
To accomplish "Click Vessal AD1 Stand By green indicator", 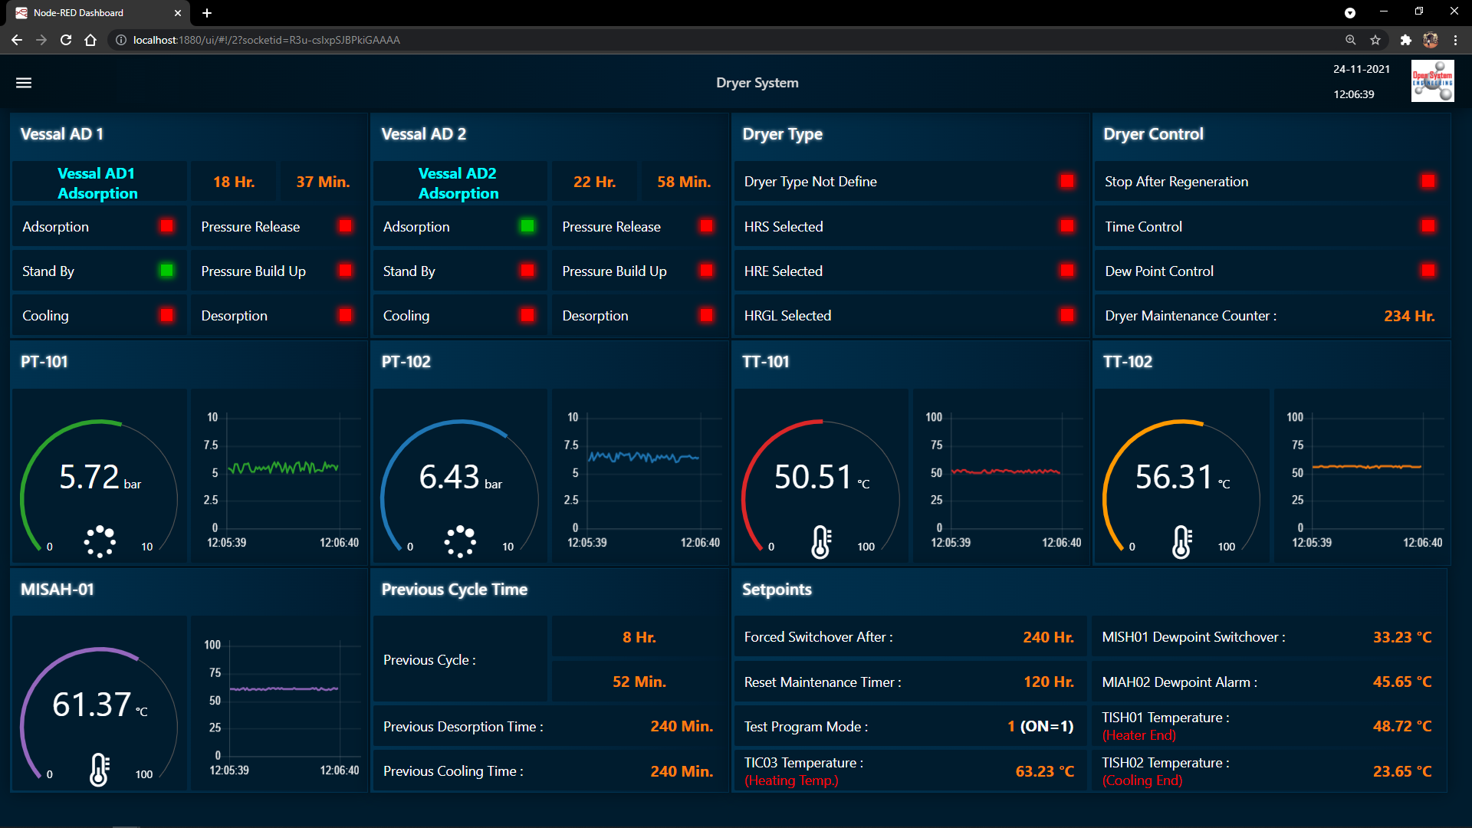I will [166, 271].
